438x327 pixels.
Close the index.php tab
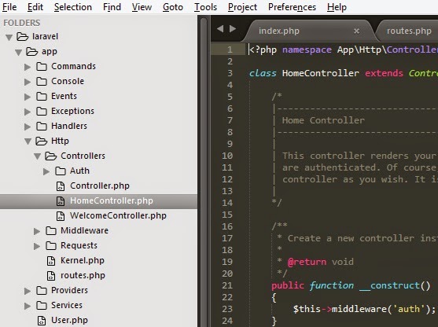tap(356, 31)
